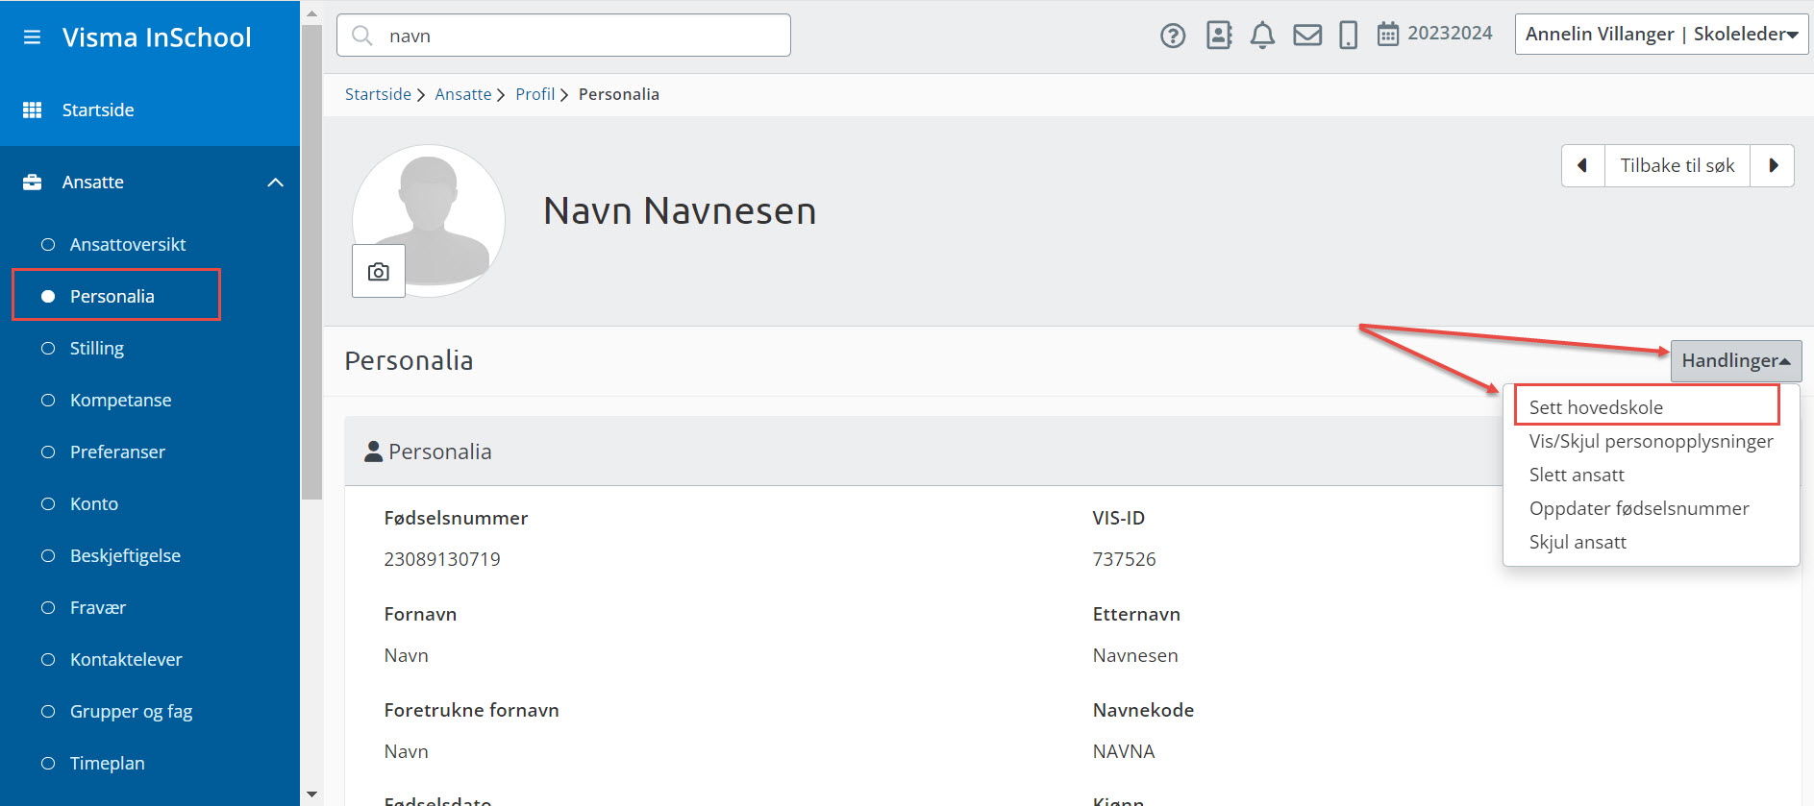Open Stilling in the sidebar
Screen dimensions: 1814x806
click(x=96, y=348)
